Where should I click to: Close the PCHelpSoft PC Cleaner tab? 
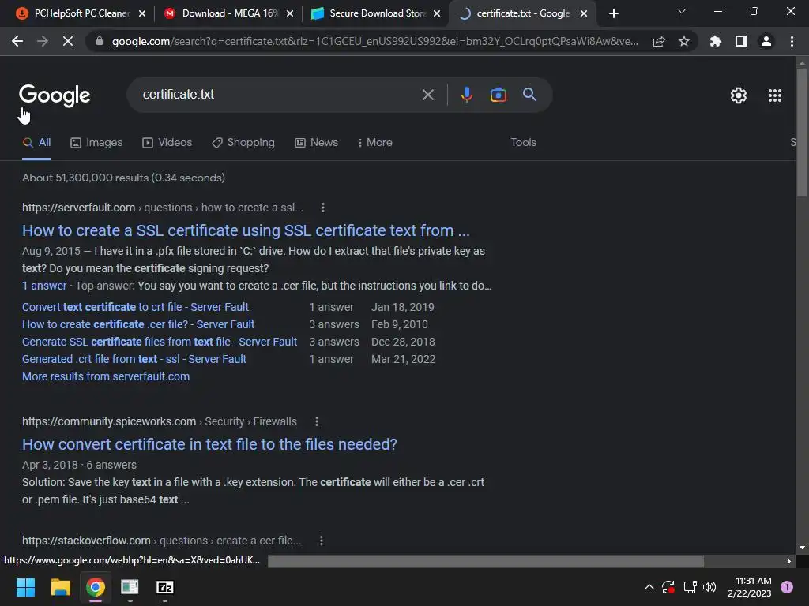pos(142,13)
